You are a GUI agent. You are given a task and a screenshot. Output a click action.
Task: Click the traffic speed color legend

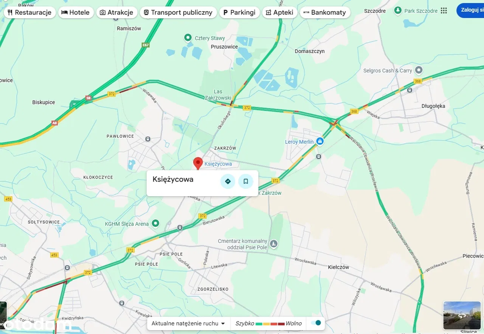coord(268,323)
